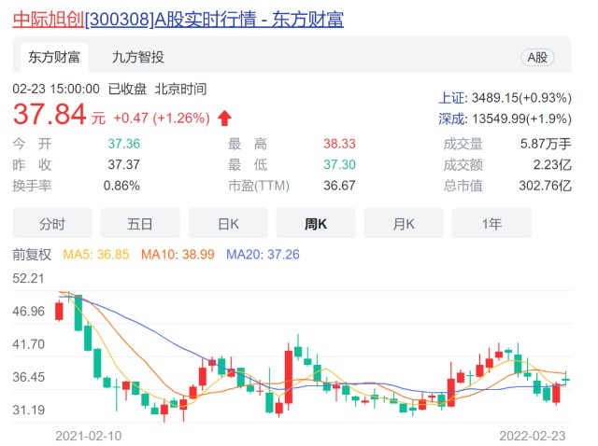Click the 46.96 axis label

[x=28, y=312]
